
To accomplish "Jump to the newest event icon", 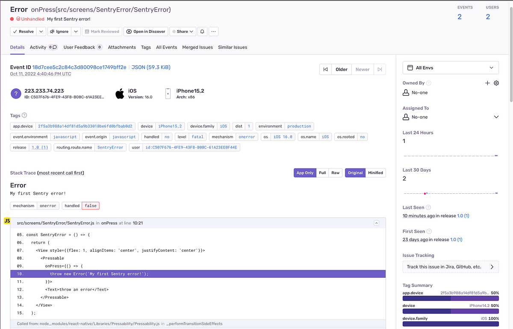I will pyautogui.click(x=380, y=70).
